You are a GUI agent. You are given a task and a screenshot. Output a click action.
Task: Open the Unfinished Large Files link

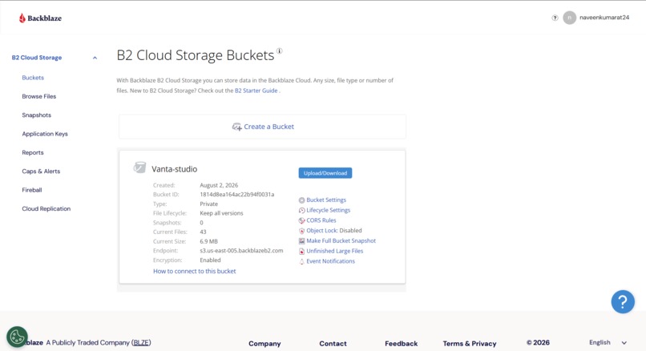[x=335, y=251]
